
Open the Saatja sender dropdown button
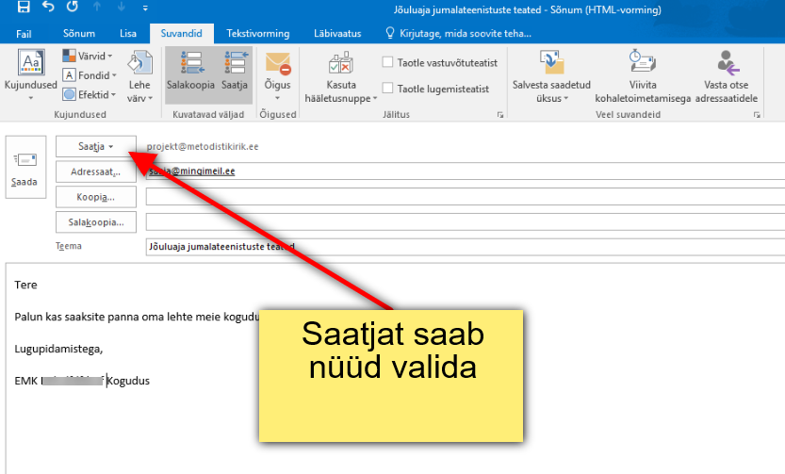coord(95,147)
